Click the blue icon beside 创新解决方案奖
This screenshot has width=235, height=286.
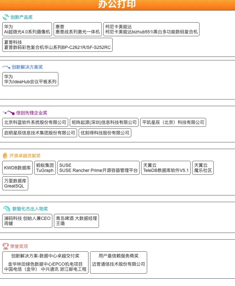click(6, 67)
